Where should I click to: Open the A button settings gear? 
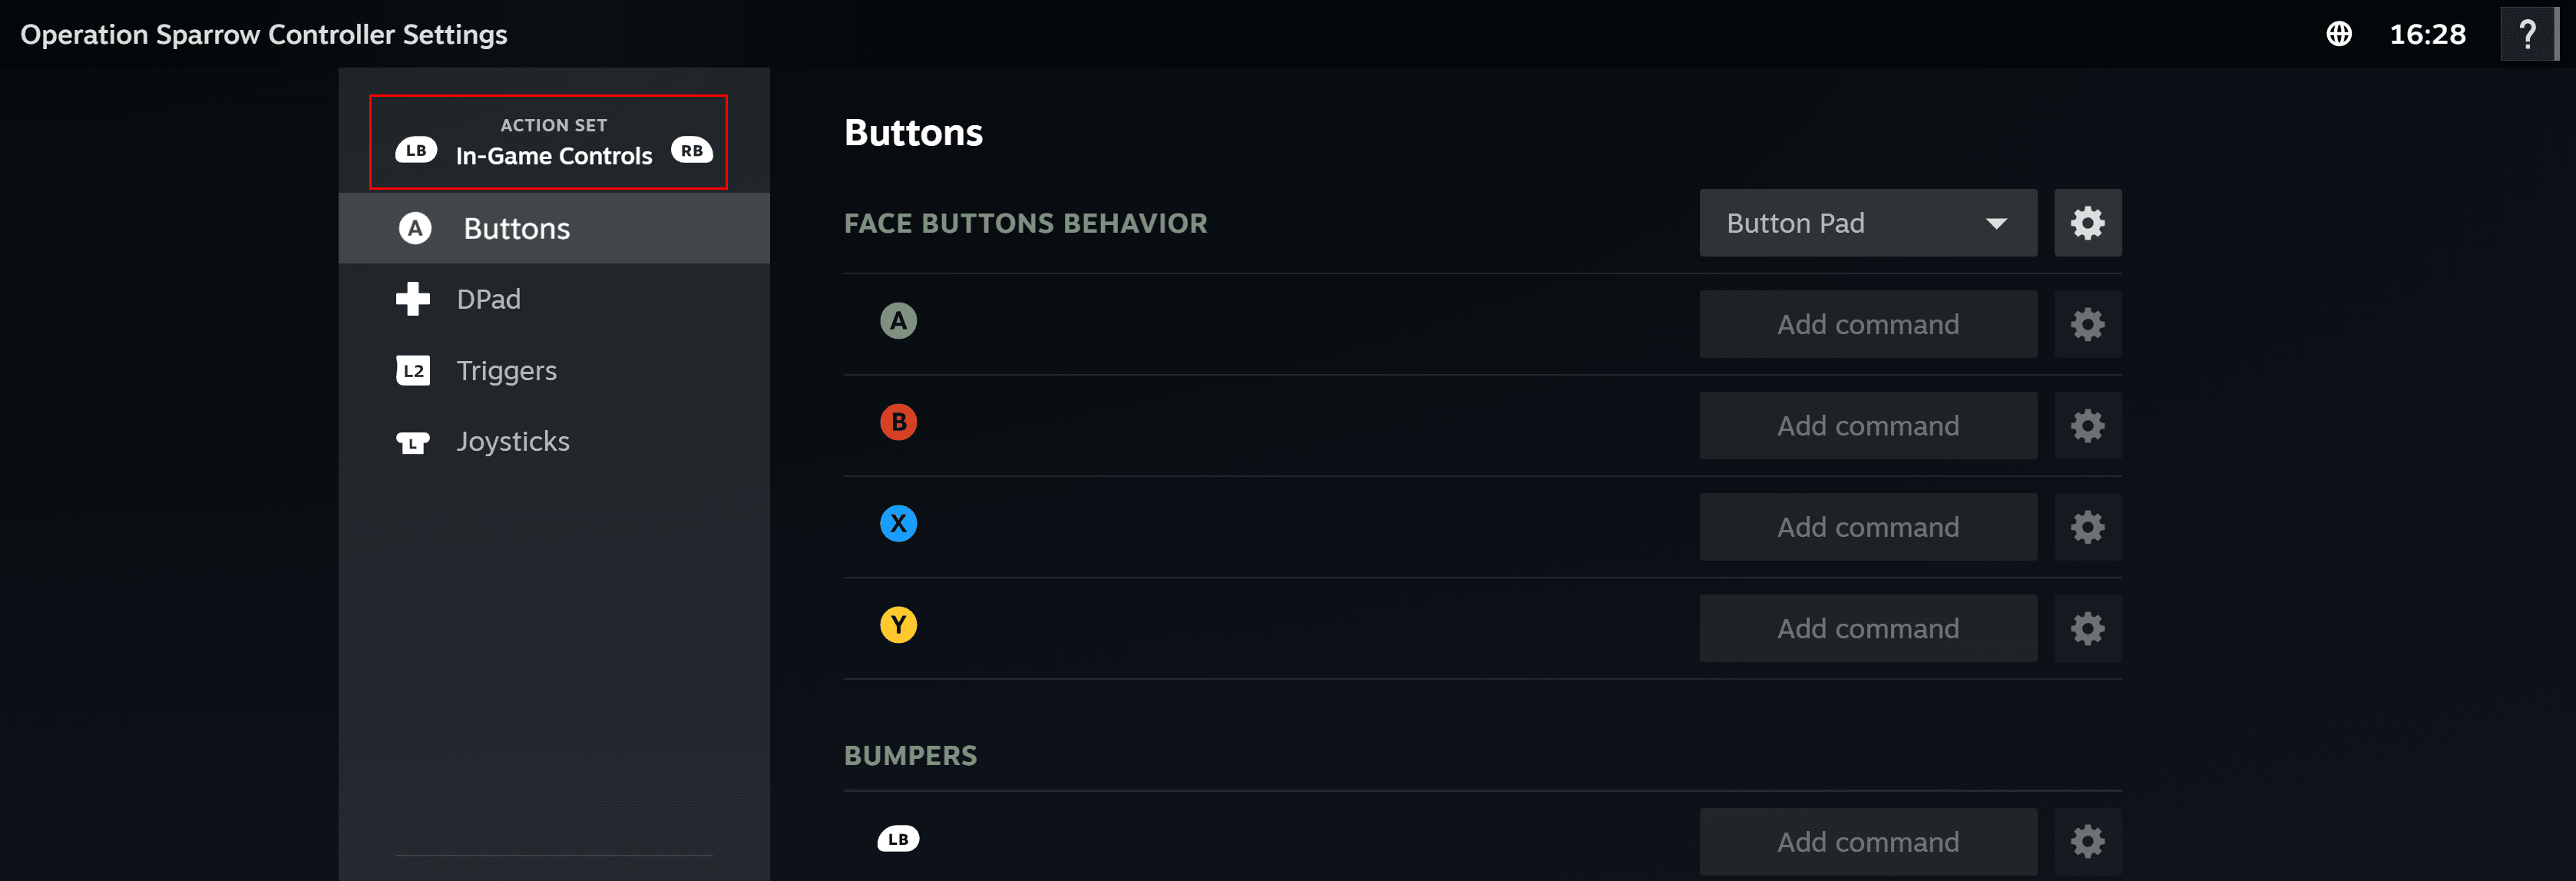point(2087,324)
